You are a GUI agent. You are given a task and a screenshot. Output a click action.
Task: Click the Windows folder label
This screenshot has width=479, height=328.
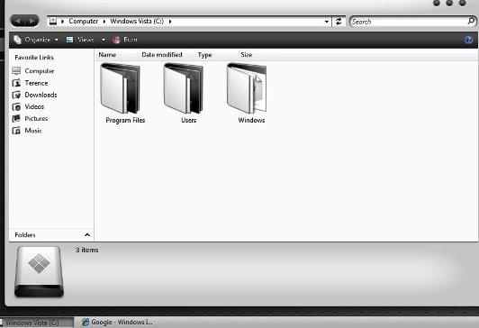coord(251,120)
